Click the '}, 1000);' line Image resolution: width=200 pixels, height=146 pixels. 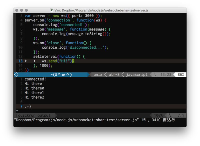(x=43, y=66)
